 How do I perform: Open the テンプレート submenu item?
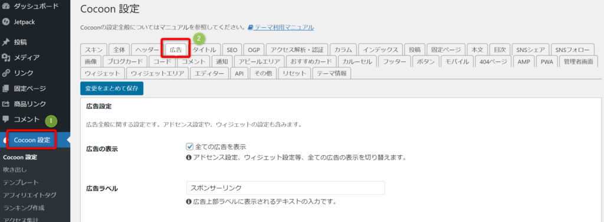(21, 182)
